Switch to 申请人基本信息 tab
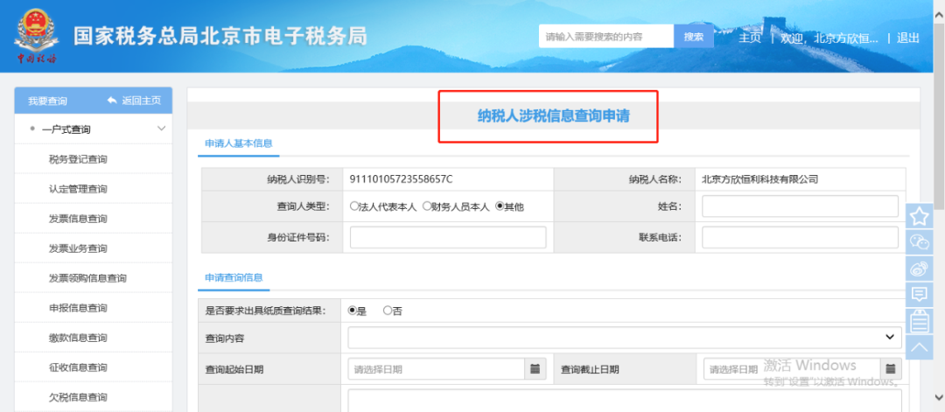The image size is (945, 412). [239, 143]
